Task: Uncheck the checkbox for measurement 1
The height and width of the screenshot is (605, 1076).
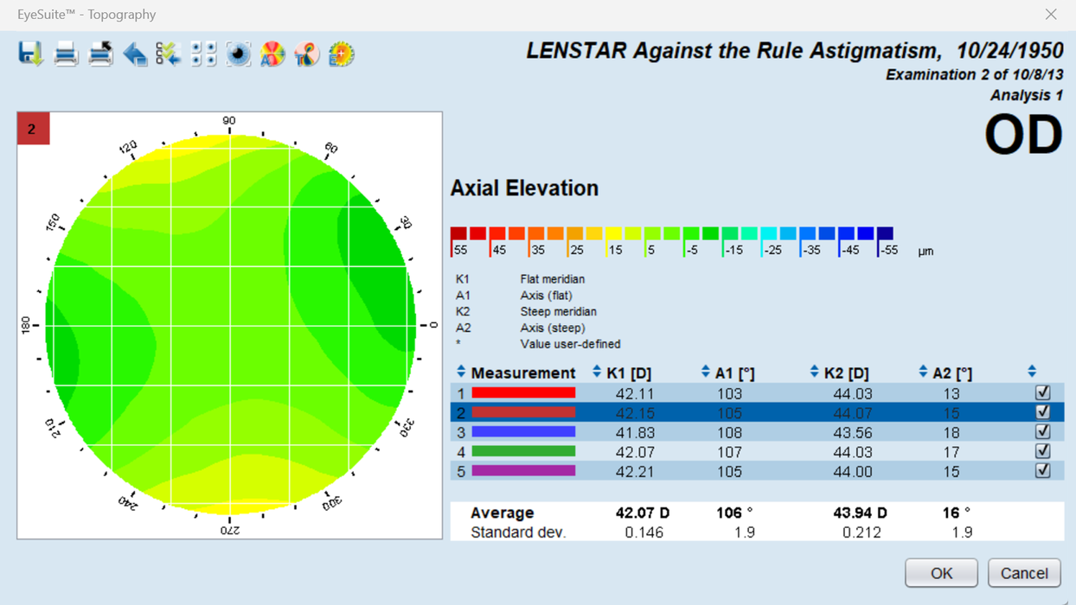Action: point(1042,392)
